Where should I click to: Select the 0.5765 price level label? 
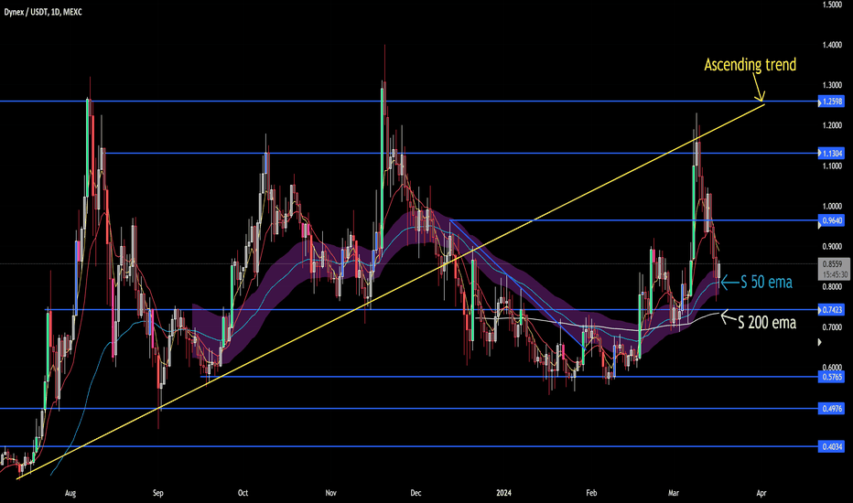832,376
